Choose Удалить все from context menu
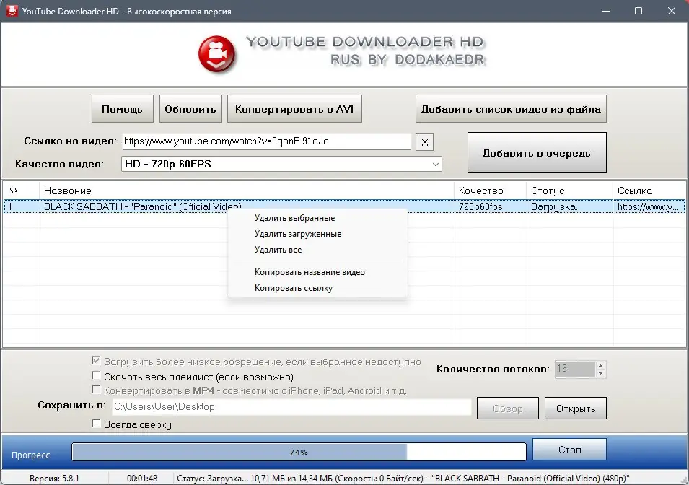 coord(317,250)
